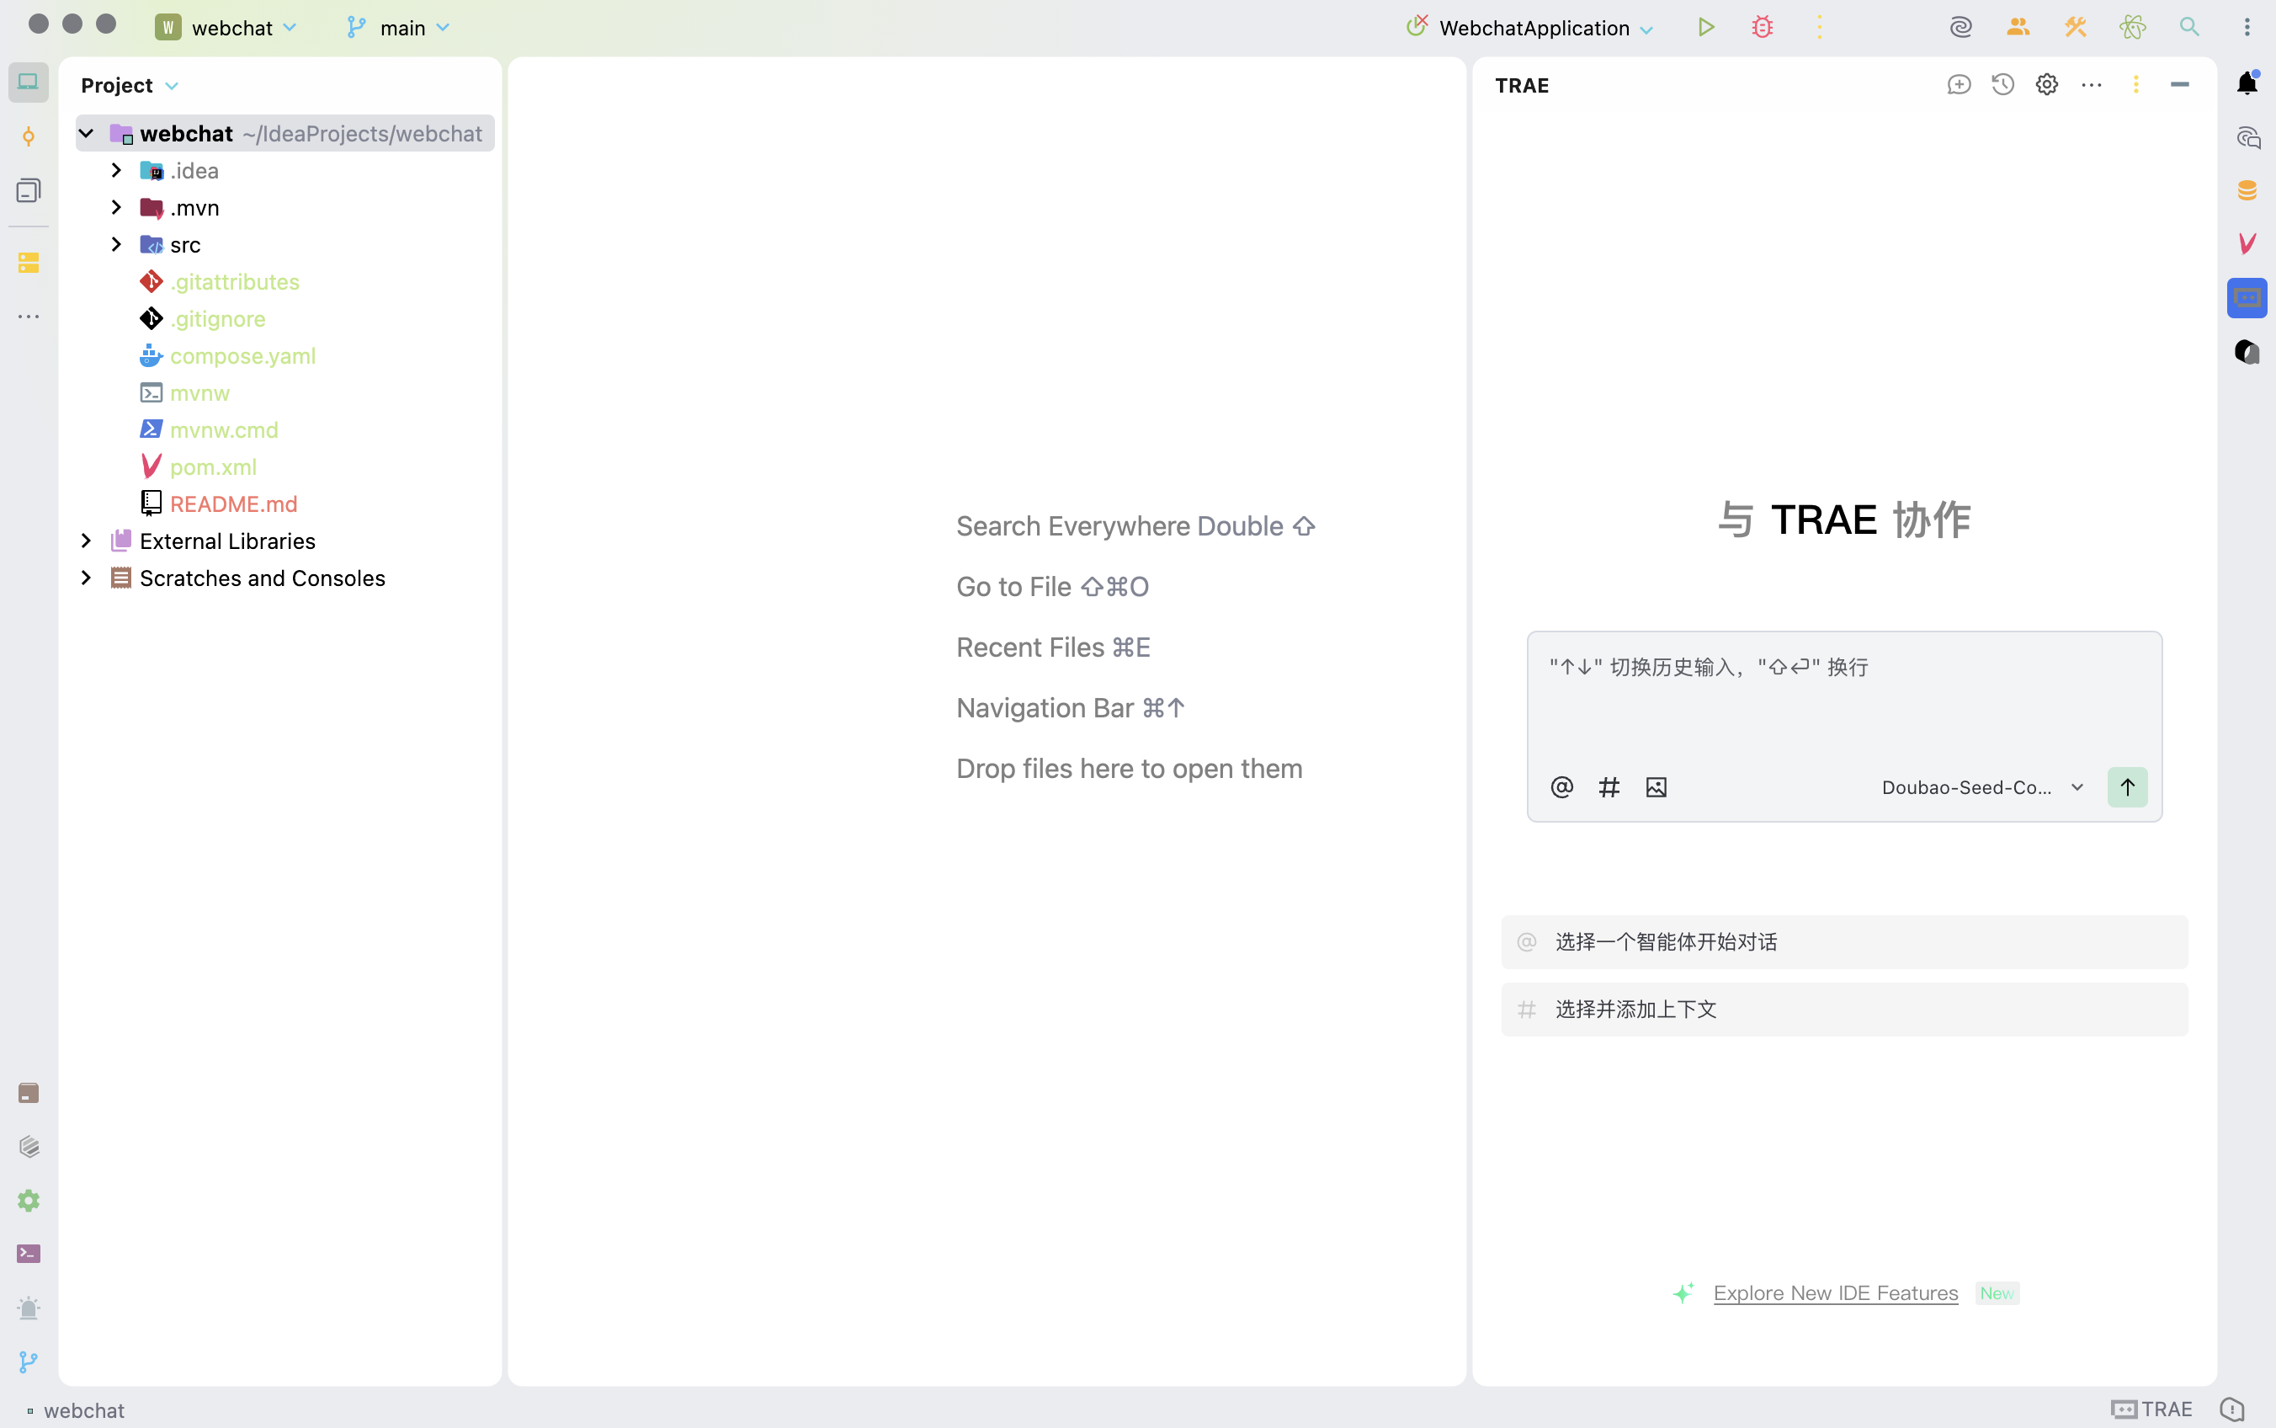
Task: Open Code With Me people icon
Action: click(2018, 28)
